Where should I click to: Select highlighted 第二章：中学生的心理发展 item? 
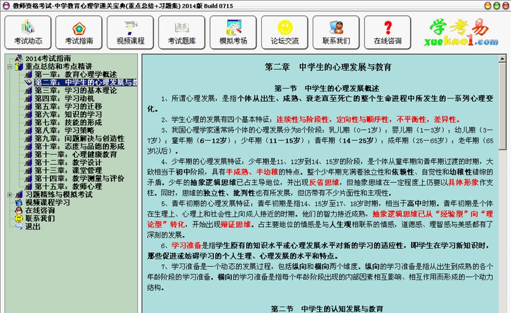(x=86, y=82)
